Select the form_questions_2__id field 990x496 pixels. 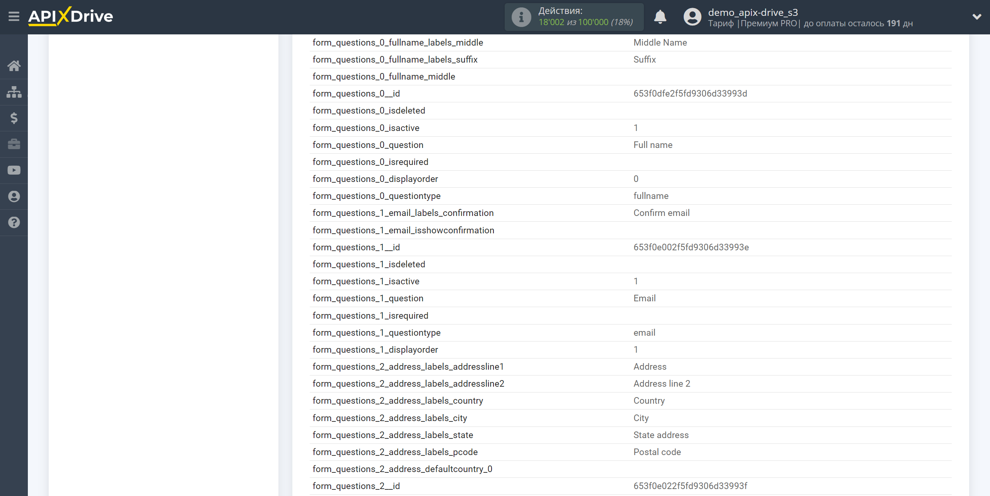pos(356,486)
